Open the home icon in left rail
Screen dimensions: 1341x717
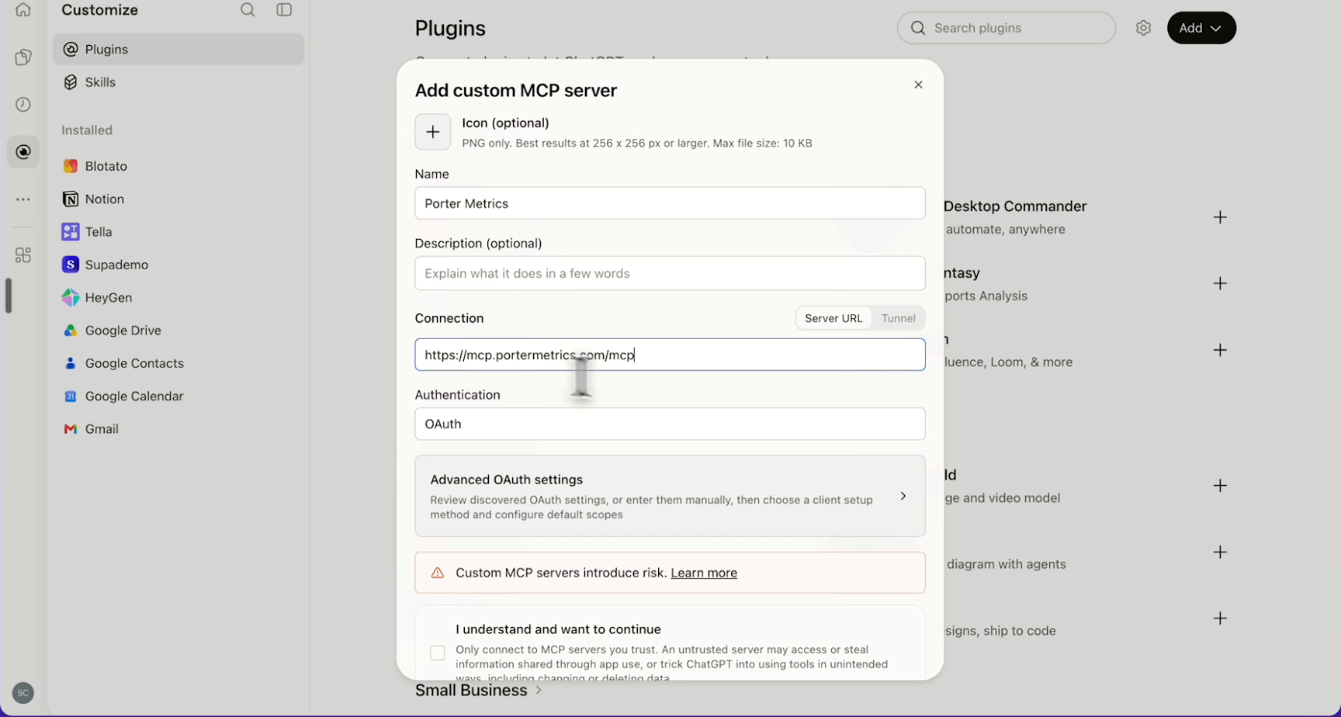coord(23,10)
